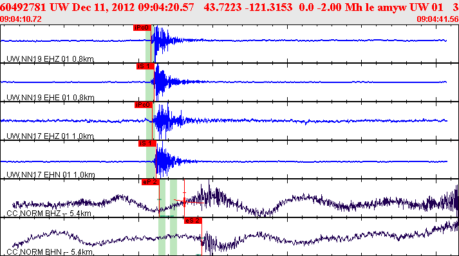This screenshot has width=459, height=256.
Task: Click the window start time 09:04:10.72
Action: (x=21, y=19)
